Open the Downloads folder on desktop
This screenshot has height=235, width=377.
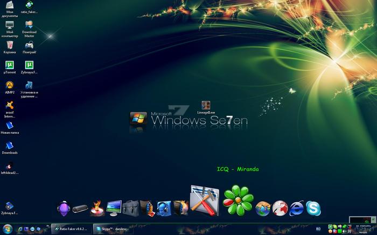click(x=9, y=145)
